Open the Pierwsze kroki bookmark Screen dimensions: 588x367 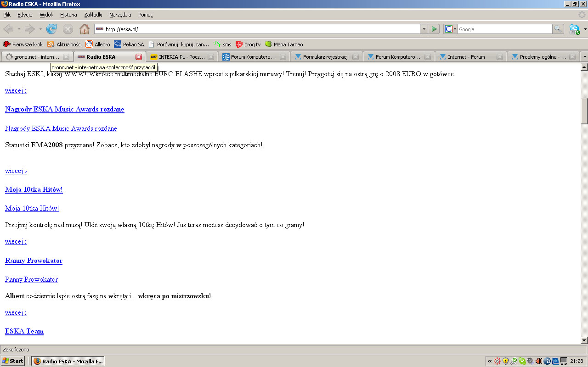[23, 44]
